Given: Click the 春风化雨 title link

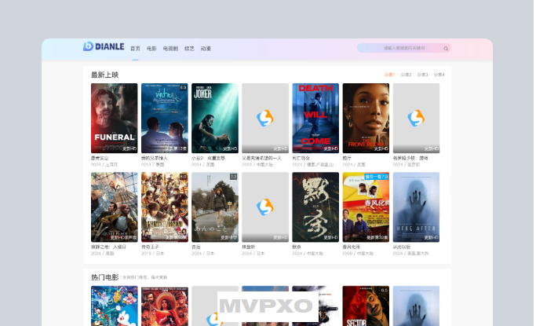Looking at the screenshot, I should (x=351, y=247).
